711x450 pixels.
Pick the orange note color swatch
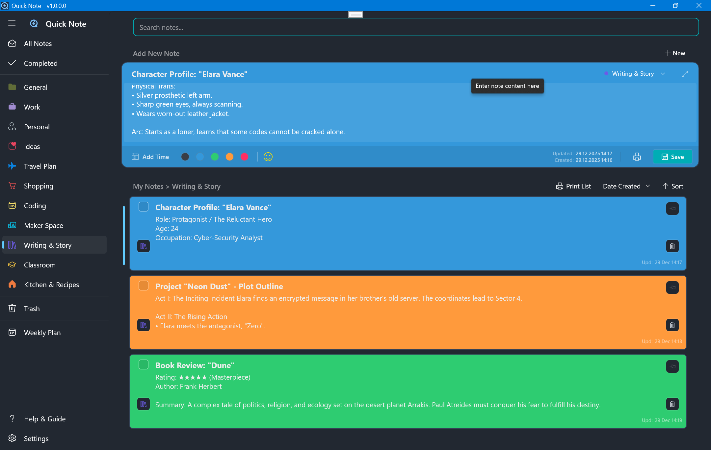point(229,157)
